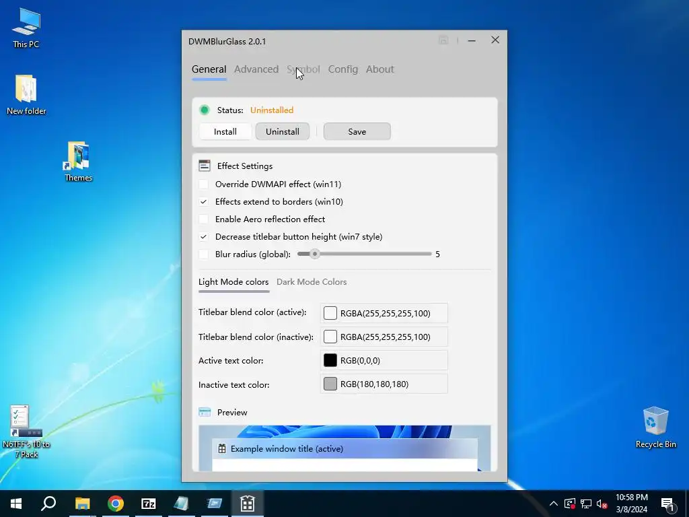Select Light Mode colors tab
The width and height of the screenshot is (689, 517).
coord(233,282)
